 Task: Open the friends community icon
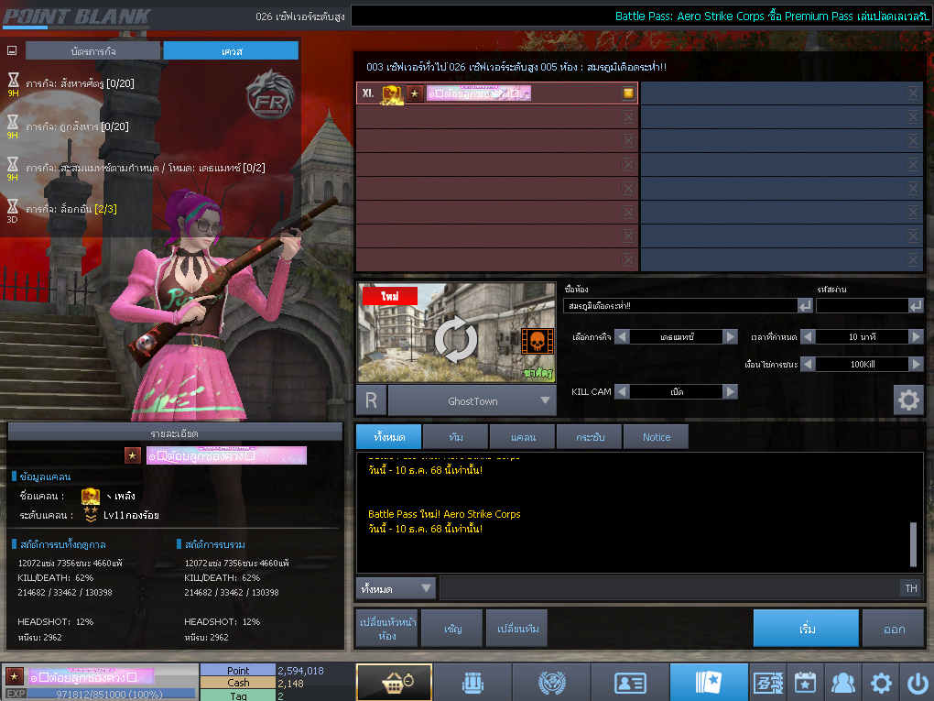pyautogui.click(x=842, y=683)
